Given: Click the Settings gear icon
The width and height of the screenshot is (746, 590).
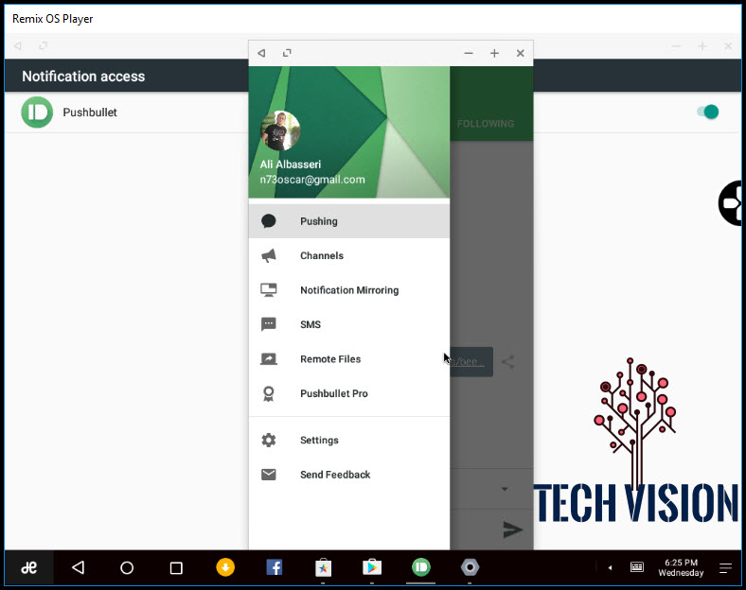Looking at the screenshot, I should 268,440.
